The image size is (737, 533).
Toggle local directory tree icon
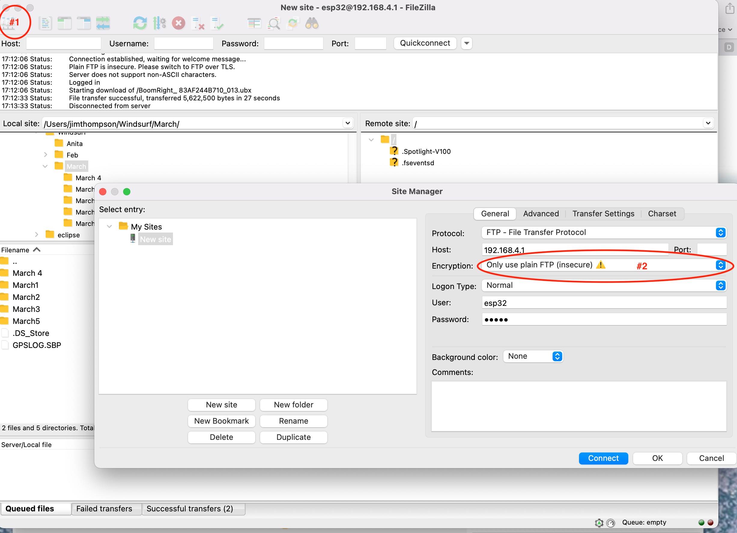(x=64, y=23)
